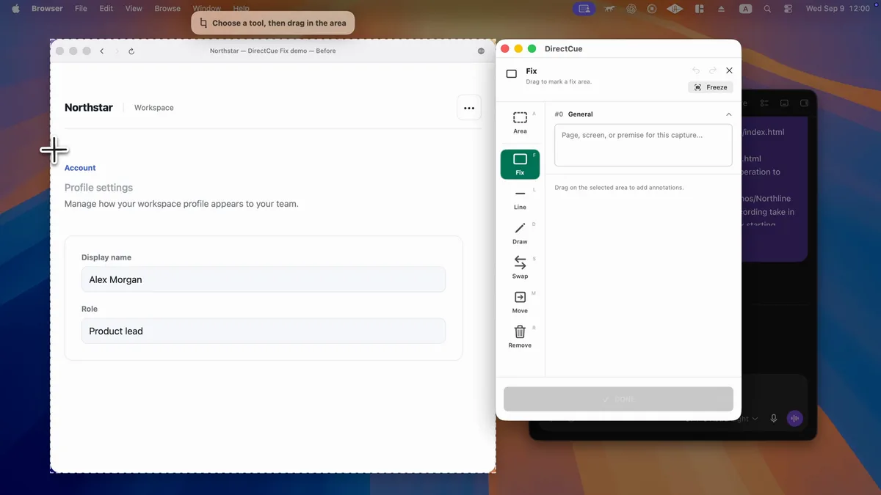Open the Edit menu
The image size is (881, 495).
[x=106, y=9]
